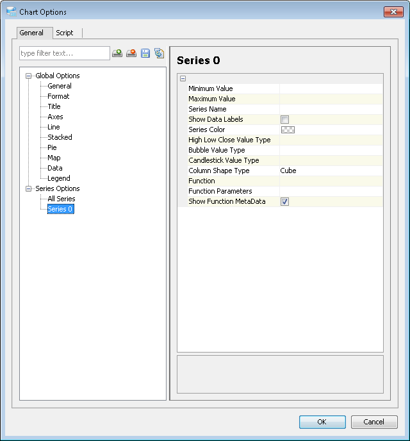Select General under Global Options
Screen dimensions: 410x441
point(60,86)
